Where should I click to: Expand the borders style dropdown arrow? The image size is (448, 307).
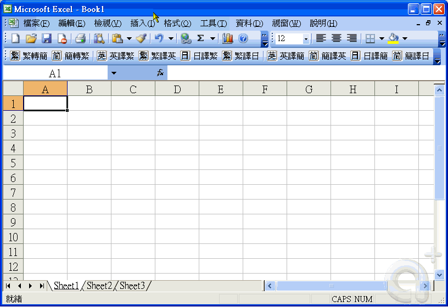(x=382, y=38)
